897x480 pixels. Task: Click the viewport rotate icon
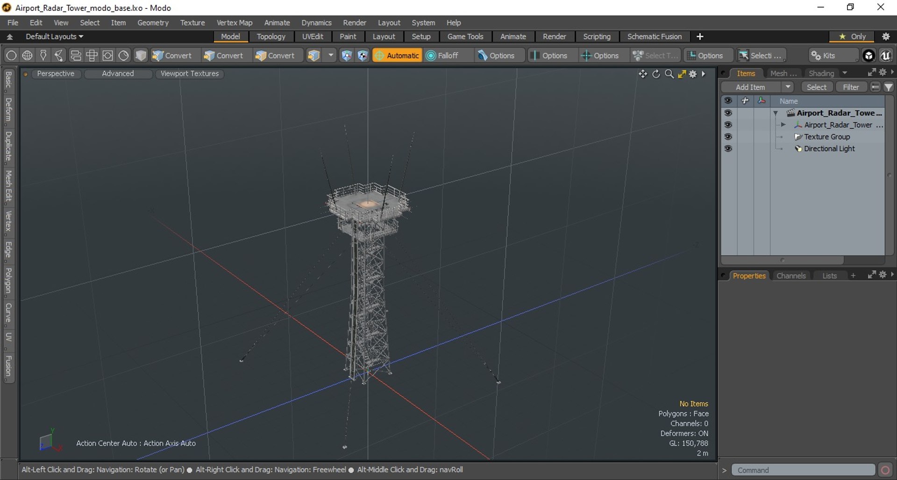(x=656, y=74)
